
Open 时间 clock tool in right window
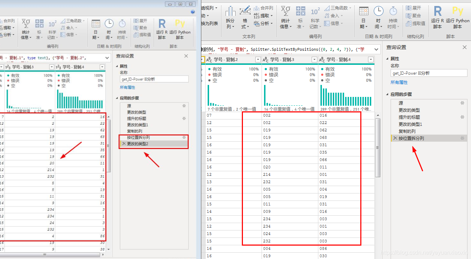378,18
